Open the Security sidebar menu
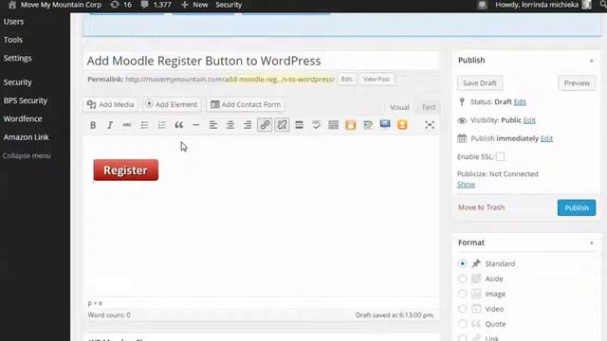 tap(17, 82)
